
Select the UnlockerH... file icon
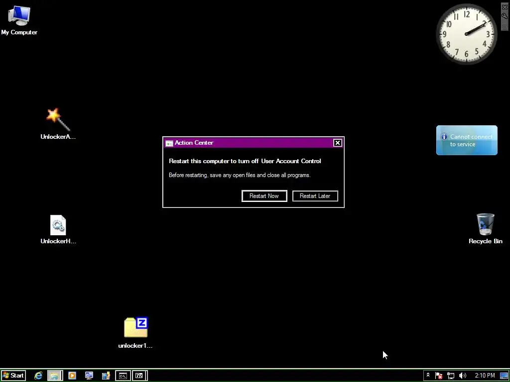[x=58, y=229]
